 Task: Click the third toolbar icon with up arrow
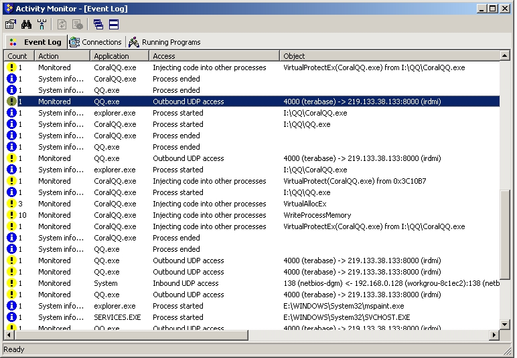click(42, 24)
